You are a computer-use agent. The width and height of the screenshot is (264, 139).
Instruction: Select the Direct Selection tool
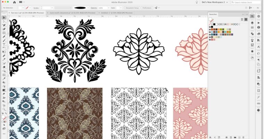[x=4, y=22]
